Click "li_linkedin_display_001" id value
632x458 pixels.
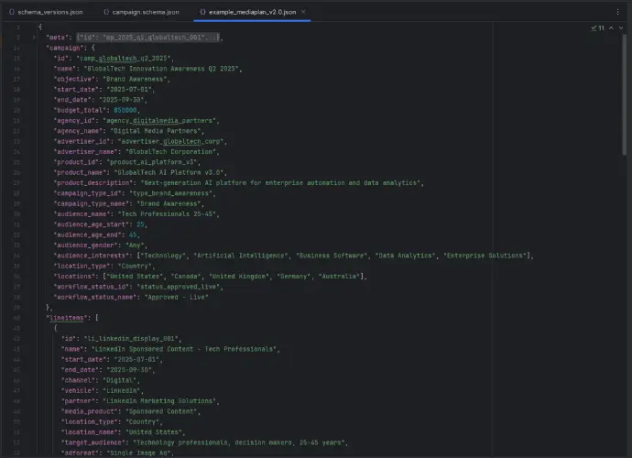[131, 339]
